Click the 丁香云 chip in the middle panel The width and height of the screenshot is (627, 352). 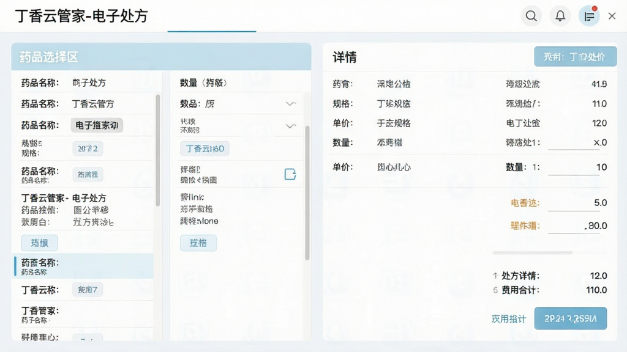pos(205,149)
